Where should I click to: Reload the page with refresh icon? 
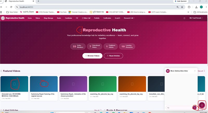(x=11, y=7)
